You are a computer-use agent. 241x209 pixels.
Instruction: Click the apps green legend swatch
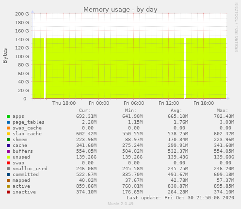pos(8,116)
